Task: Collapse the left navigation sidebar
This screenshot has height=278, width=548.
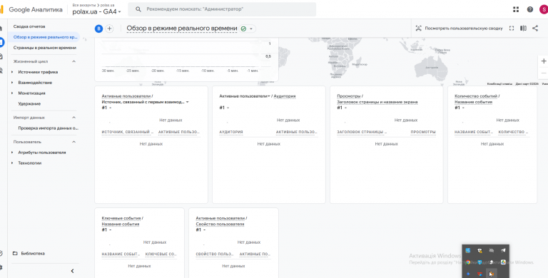Action: (72, 271)
